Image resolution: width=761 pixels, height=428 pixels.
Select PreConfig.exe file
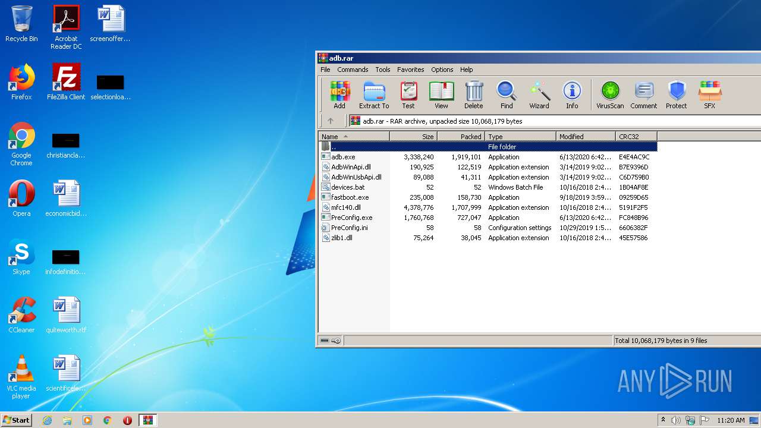coord(488,218)
